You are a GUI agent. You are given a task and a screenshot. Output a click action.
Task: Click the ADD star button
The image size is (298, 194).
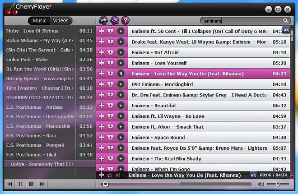click(103, 20)
